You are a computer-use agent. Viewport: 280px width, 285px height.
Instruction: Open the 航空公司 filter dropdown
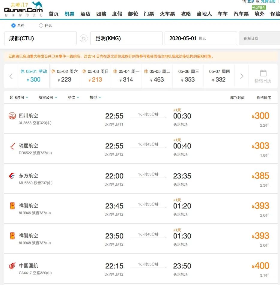[47, 97]
